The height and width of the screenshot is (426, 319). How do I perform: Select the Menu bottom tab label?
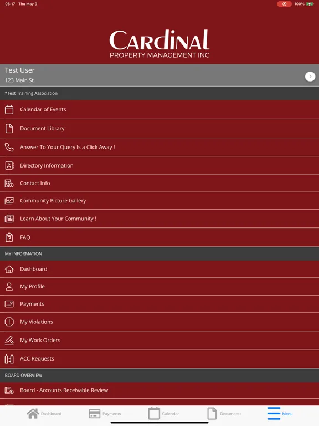point(287,414)
